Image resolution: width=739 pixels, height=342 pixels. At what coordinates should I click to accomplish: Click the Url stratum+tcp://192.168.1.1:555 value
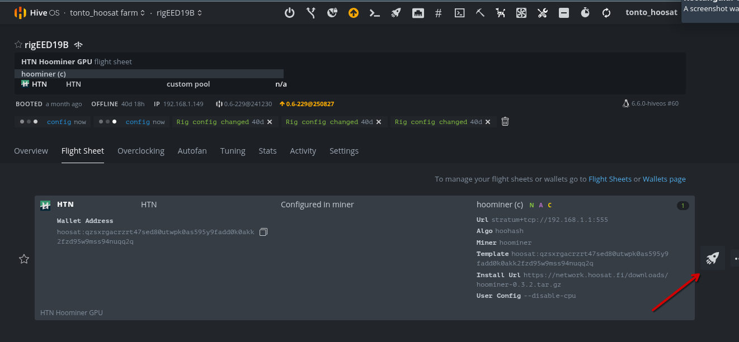coord(550,220)
